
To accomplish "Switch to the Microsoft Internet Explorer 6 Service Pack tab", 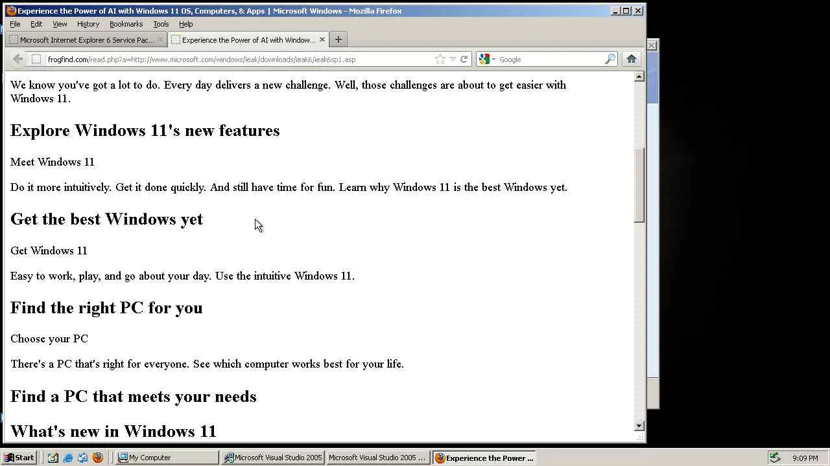I will [86, 39].
